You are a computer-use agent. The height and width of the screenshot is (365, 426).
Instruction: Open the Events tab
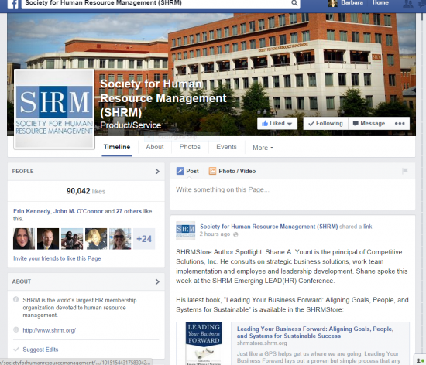point(226,147)
